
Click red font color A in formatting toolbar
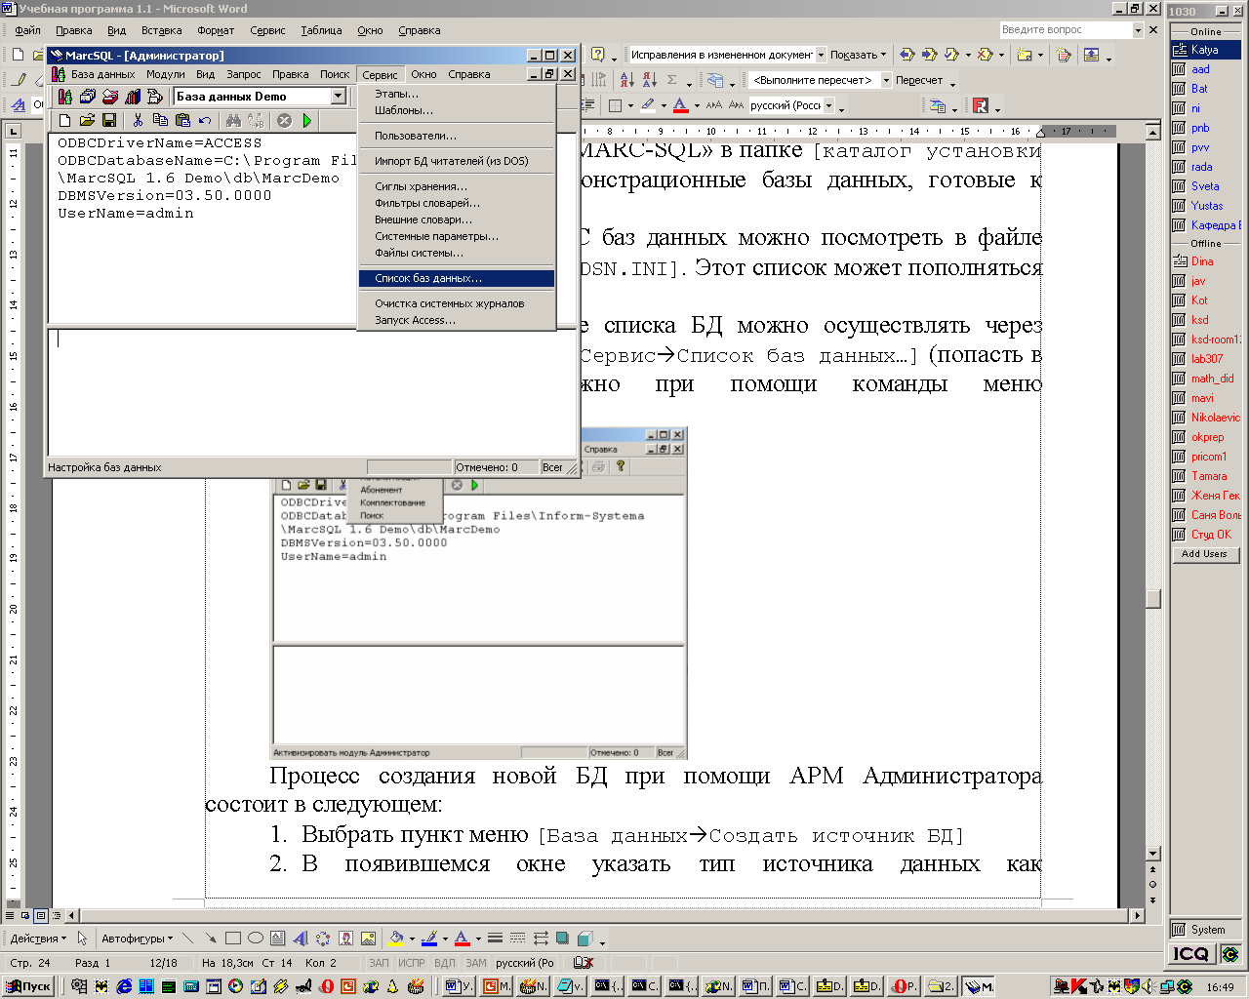pos(680,105)
